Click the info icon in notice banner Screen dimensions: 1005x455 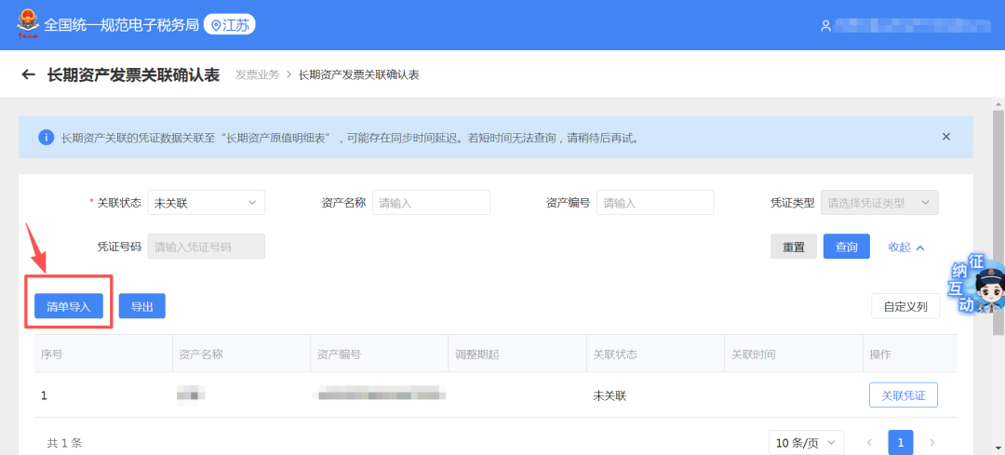click(46, 138)
